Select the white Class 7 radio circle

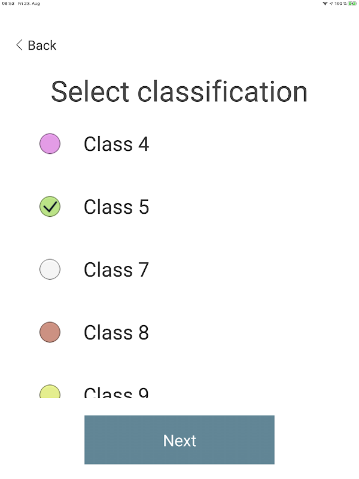coord(50,269)
